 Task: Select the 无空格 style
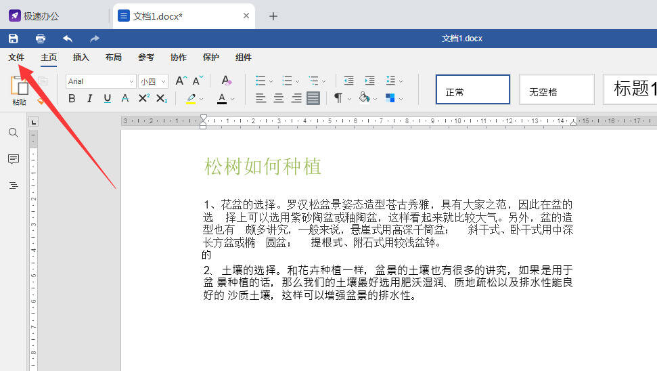(x=557, y=89)
